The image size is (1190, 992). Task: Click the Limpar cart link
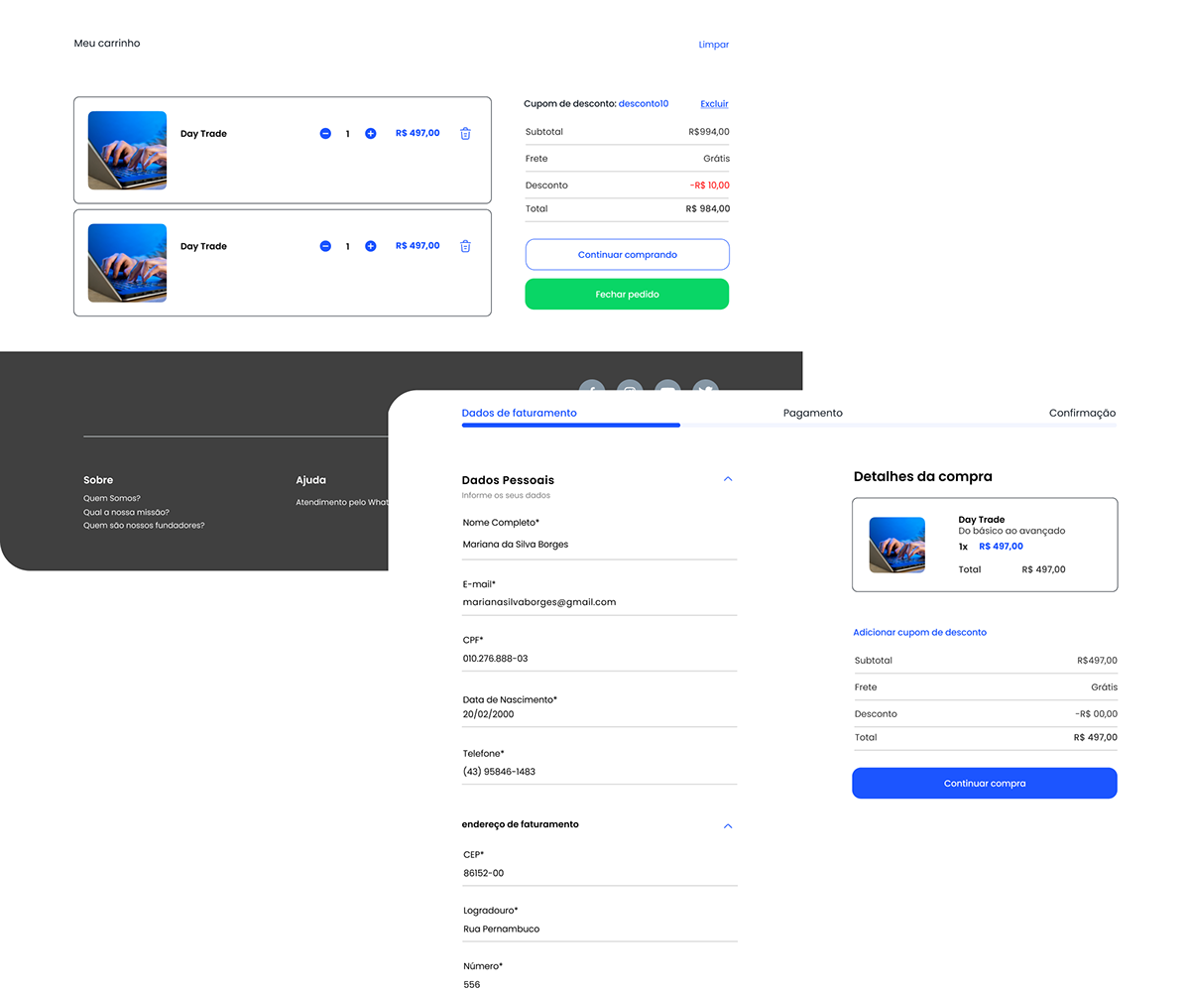coord(714,45)
